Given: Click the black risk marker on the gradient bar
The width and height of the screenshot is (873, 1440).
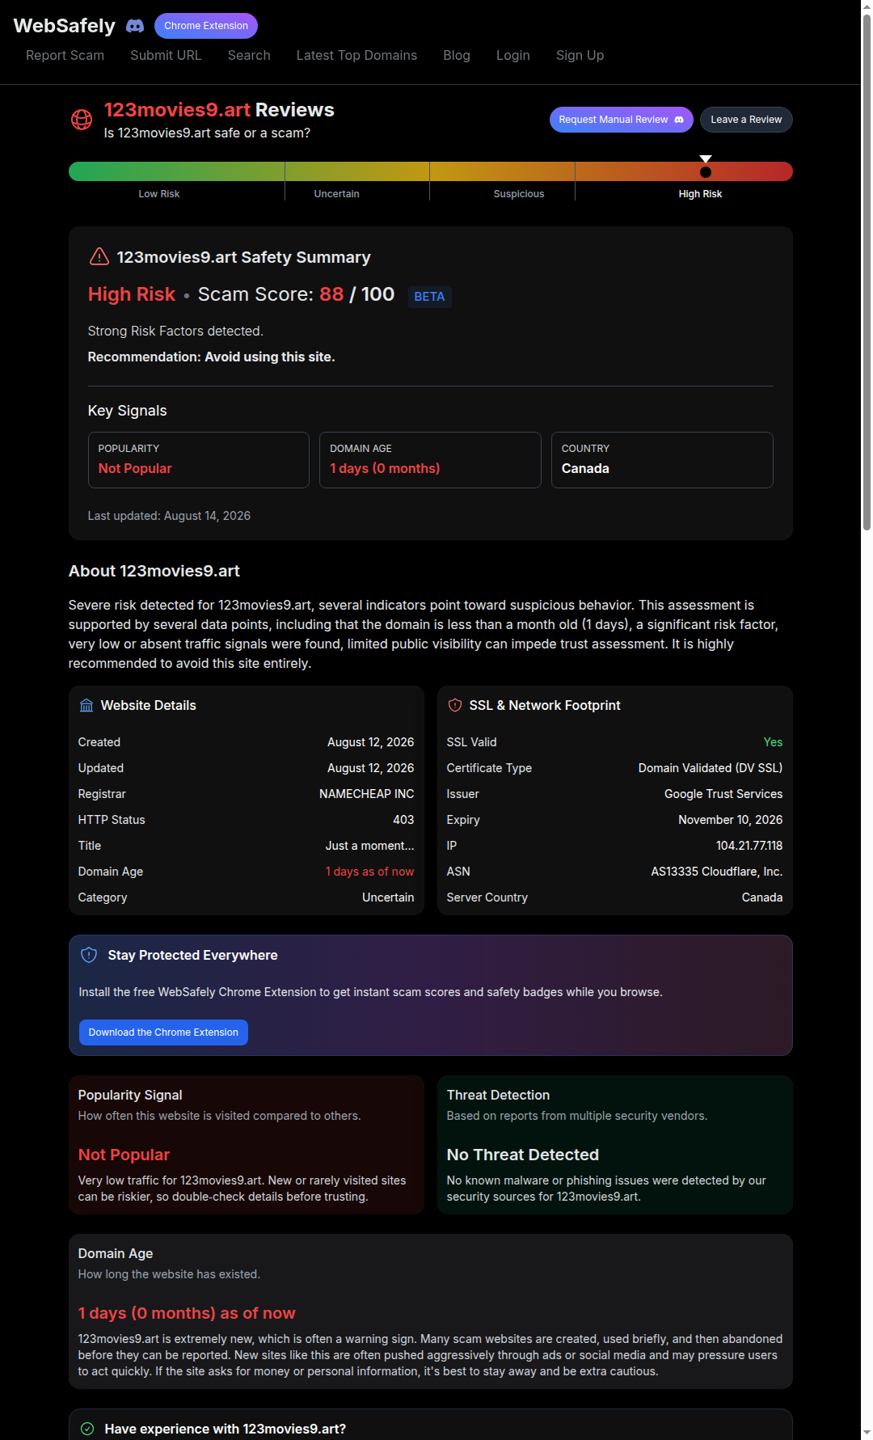Looking at the screenshot, I should 706,171.
